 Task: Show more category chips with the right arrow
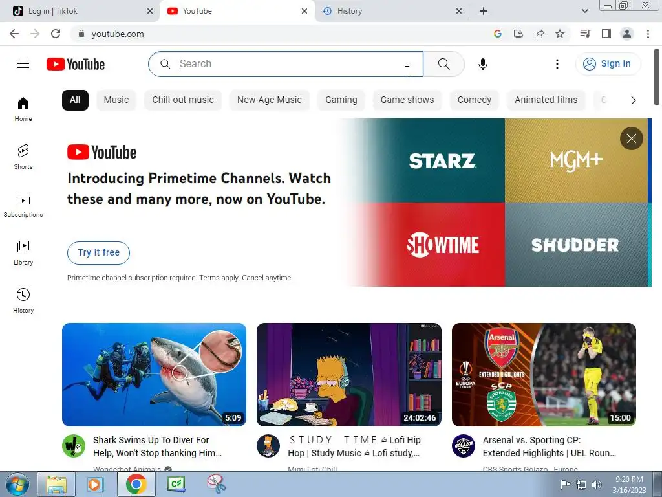(x=633, y=100)
